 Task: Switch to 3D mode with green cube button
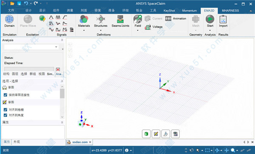pos(146,134)
